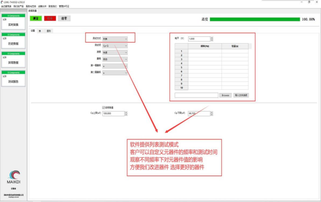
Task: Open the 实时采集 LCR sidebar panel
Action: (14, 21)
